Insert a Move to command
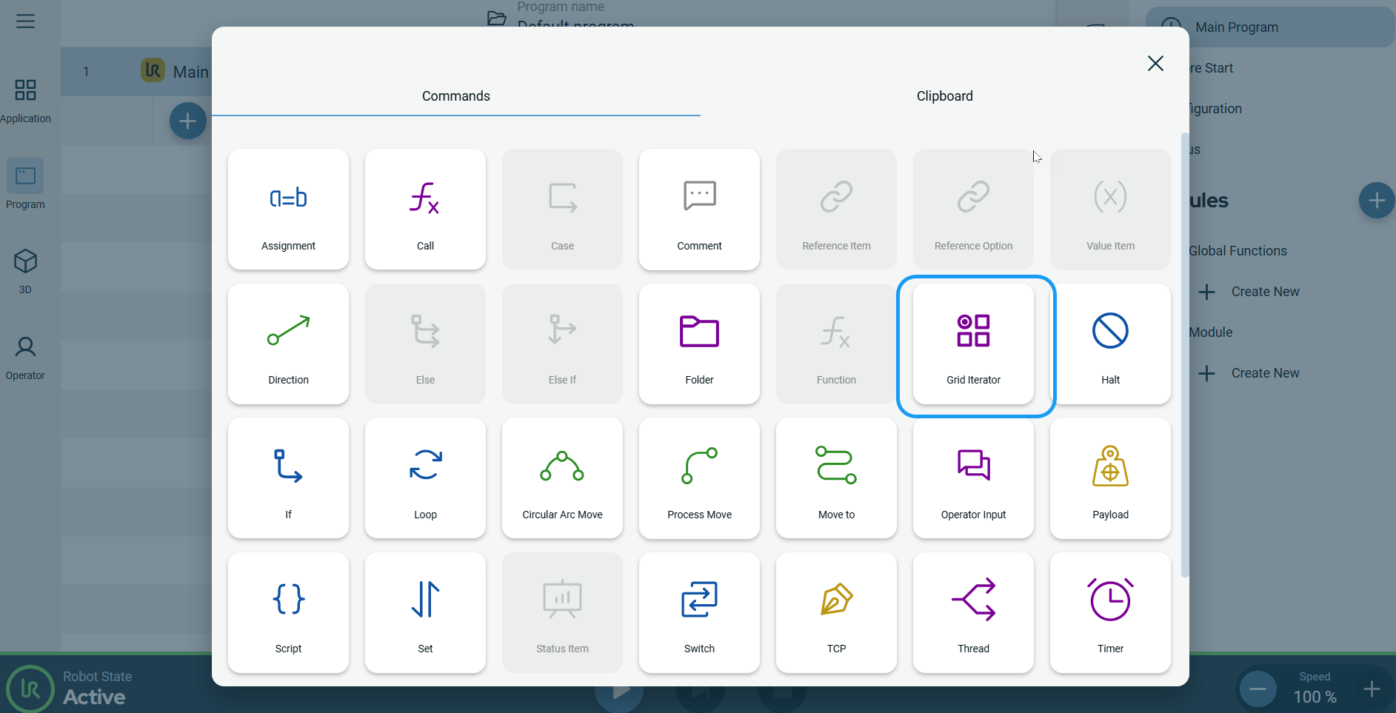Screen dimensions: 1396x713 [836, 478]
